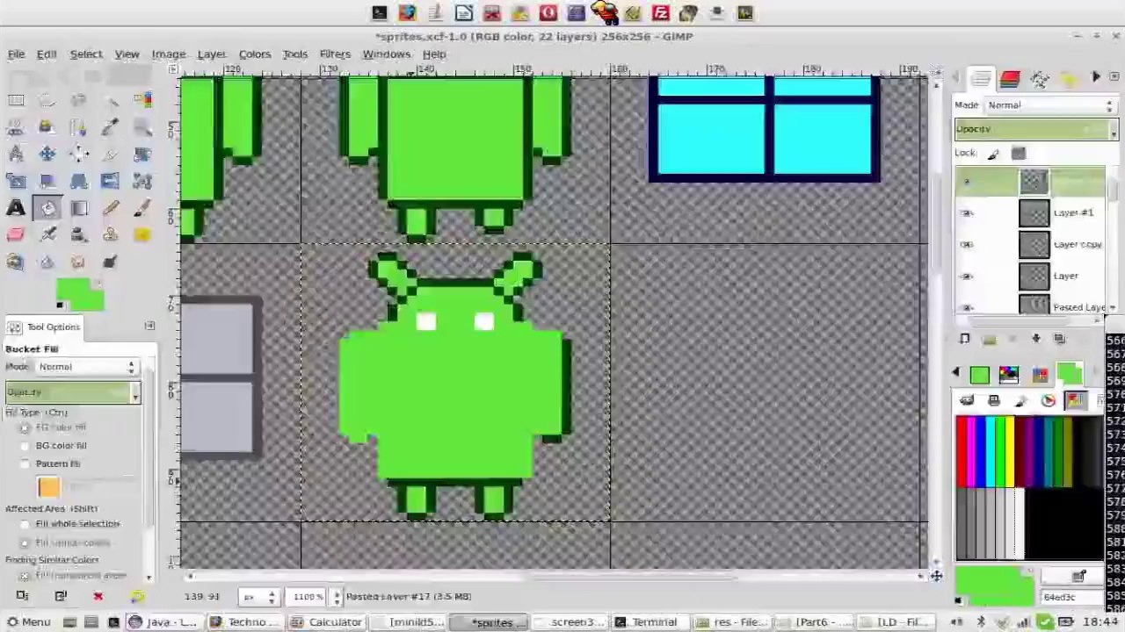
Task: Select the Clone stamp tool
Action: [110, 234]
